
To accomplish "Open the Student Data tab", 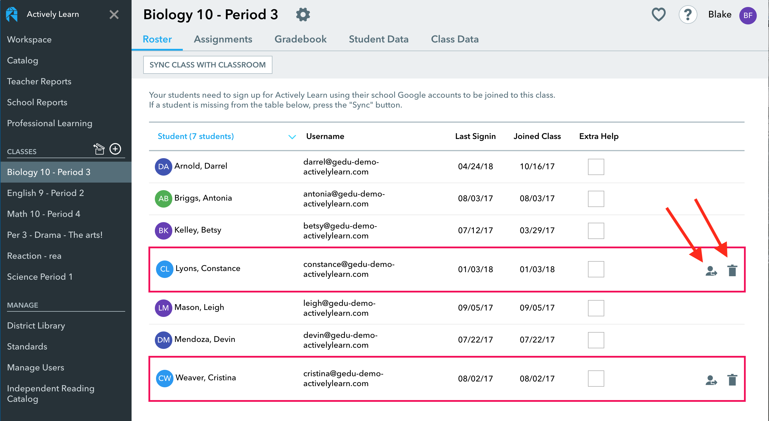I will coord(378,39).
